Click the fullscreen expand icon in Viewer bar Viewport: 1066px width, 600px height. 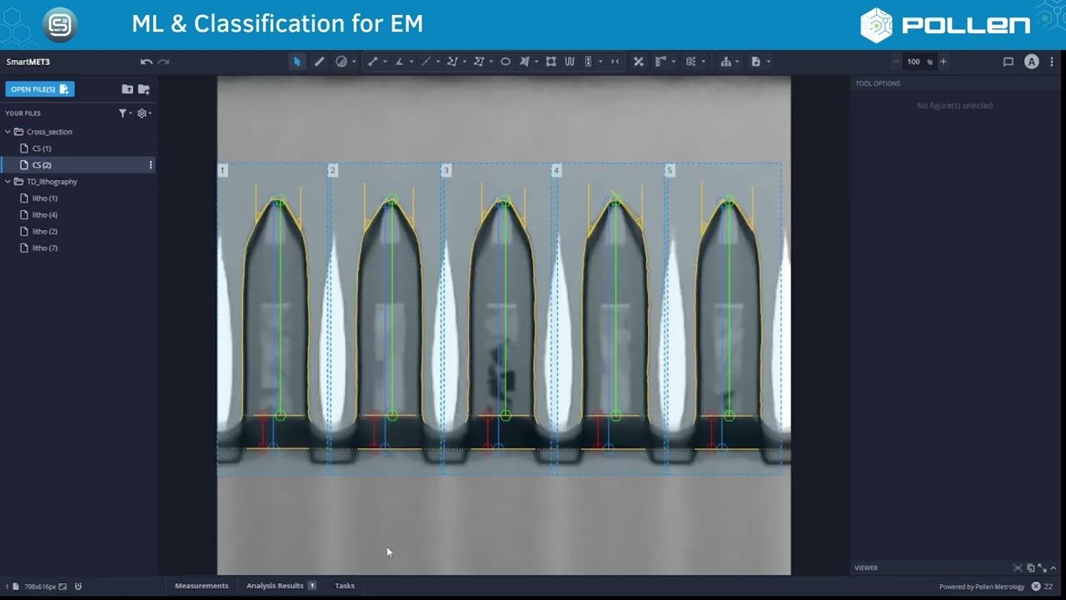coord(1042,567)
